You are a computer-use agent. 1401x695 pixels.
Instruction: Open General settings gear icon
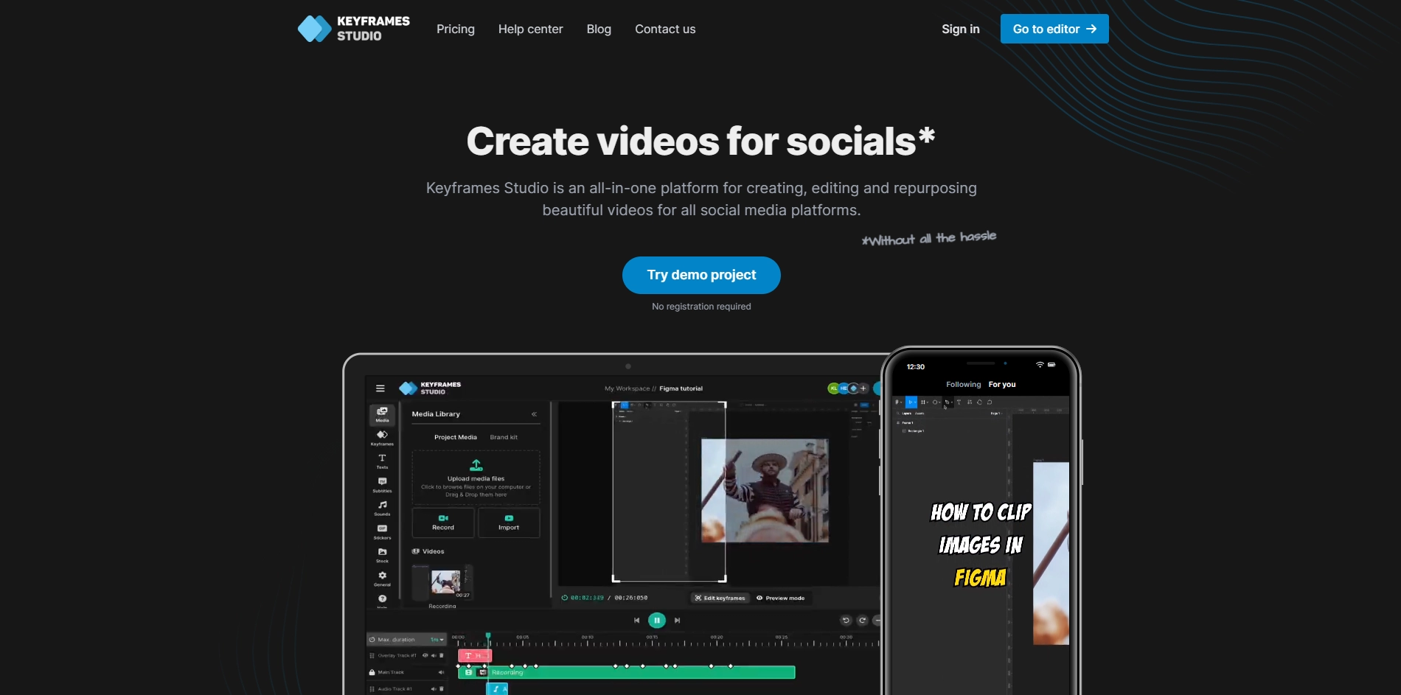382,578
